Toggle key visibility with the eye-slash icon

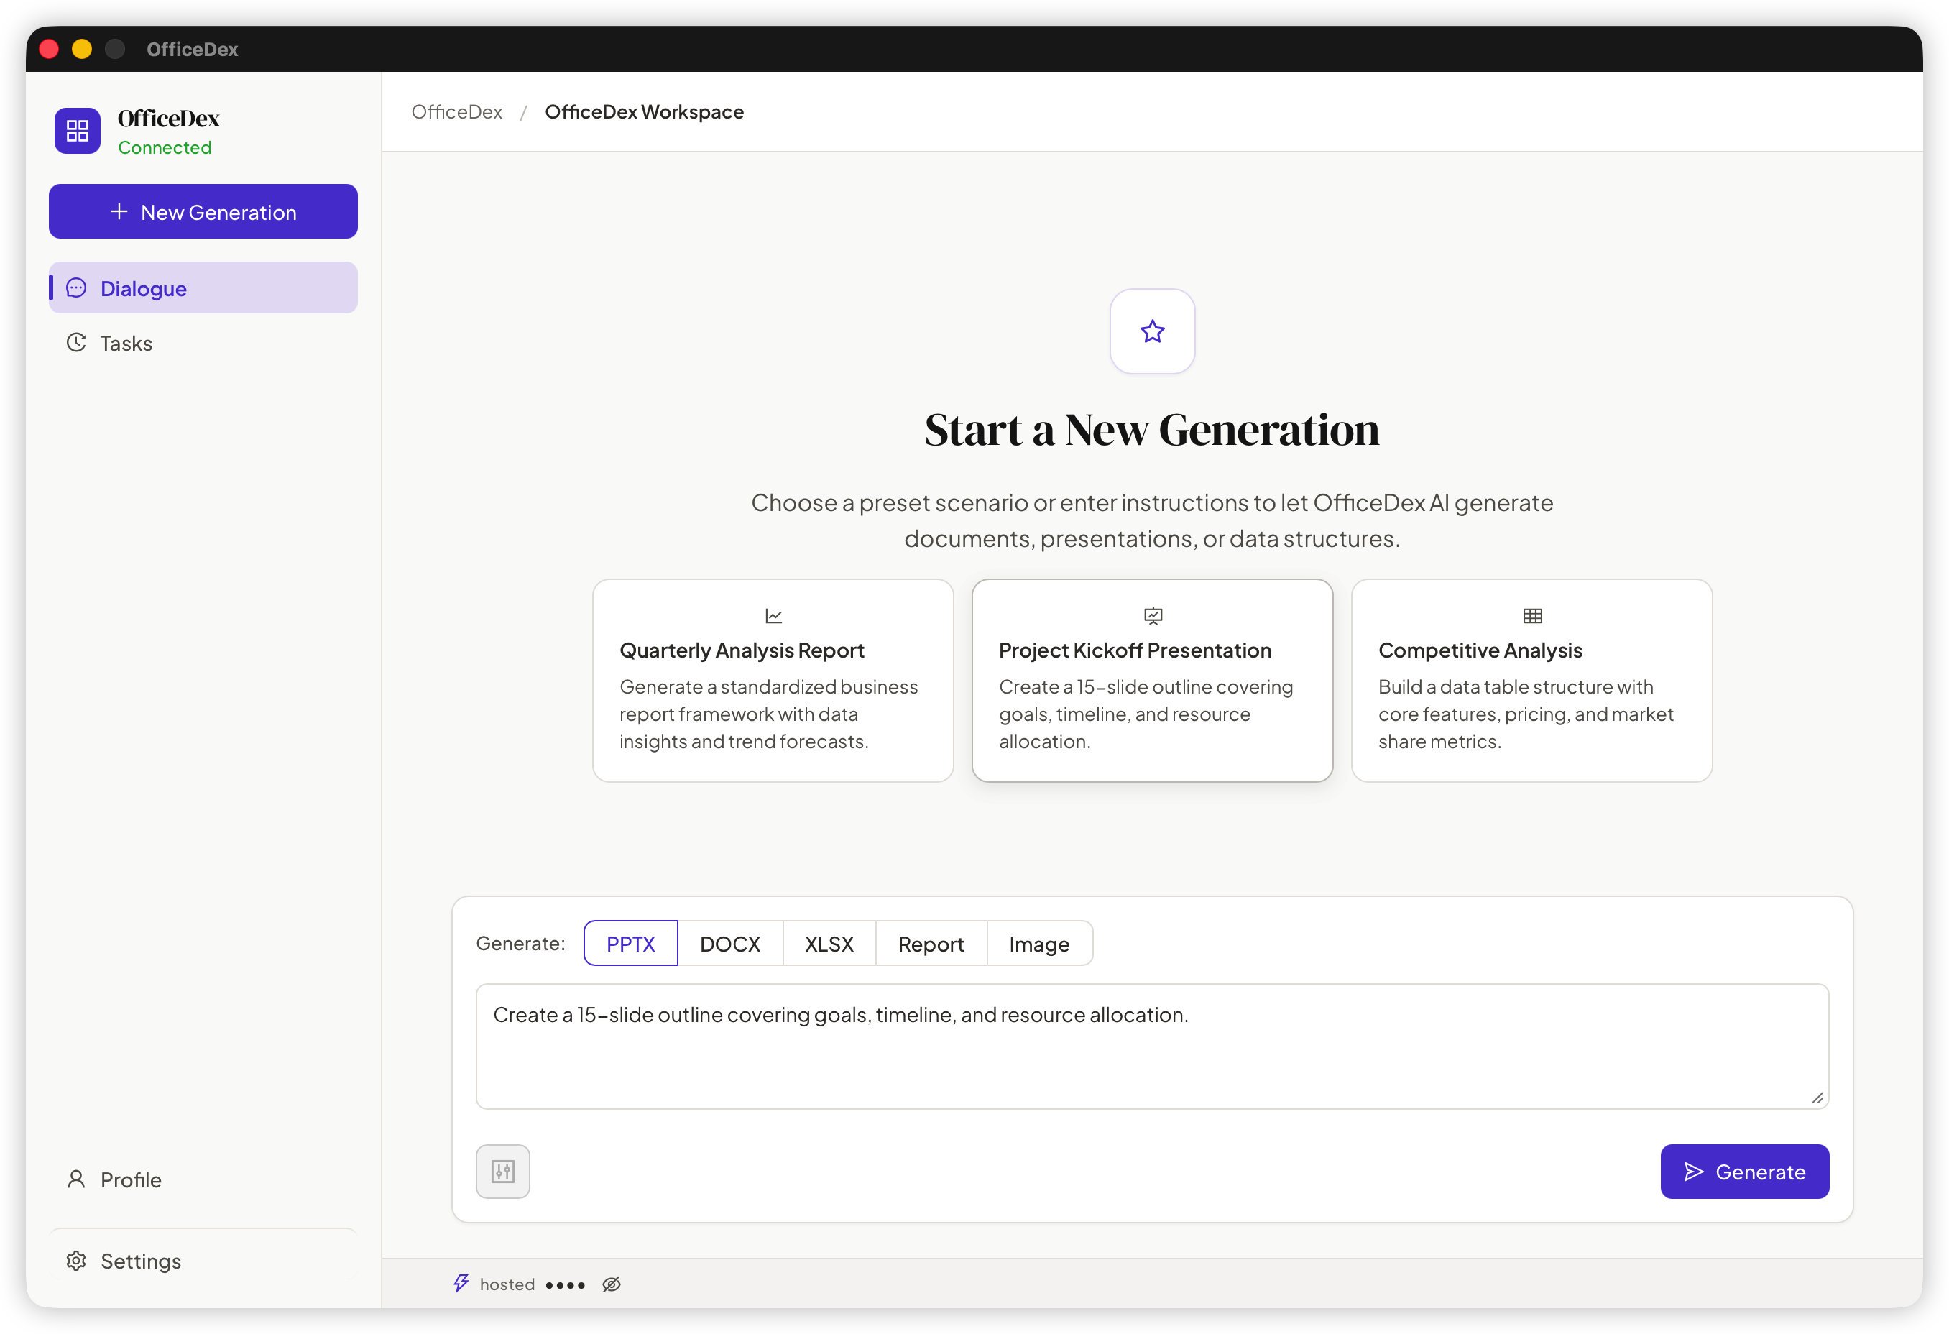pos(612,1284)
